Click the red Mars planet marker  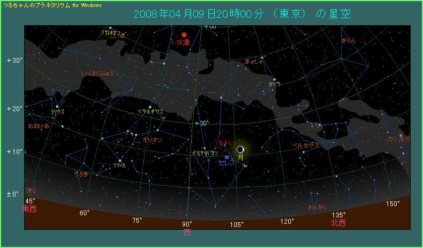click(184, 35)
